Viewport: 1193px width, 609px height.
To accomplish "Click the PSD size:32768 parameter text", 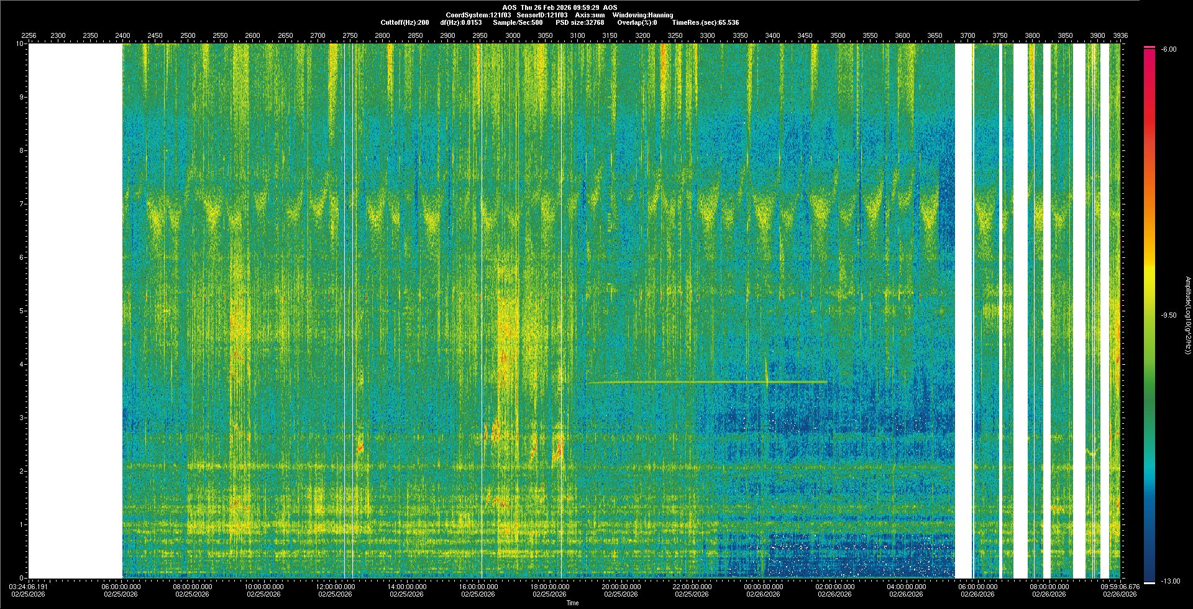I will pyautogui.click(x=580, y=22).
